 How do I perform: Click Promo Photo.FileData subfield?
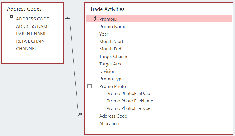pyautogui.click(x=128, y=94)
